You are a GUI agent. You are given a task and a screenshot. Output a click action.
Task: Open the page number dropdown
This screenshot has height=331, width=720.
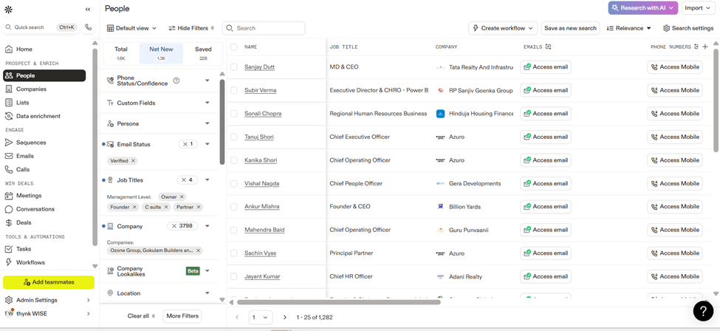coord(261,317)
